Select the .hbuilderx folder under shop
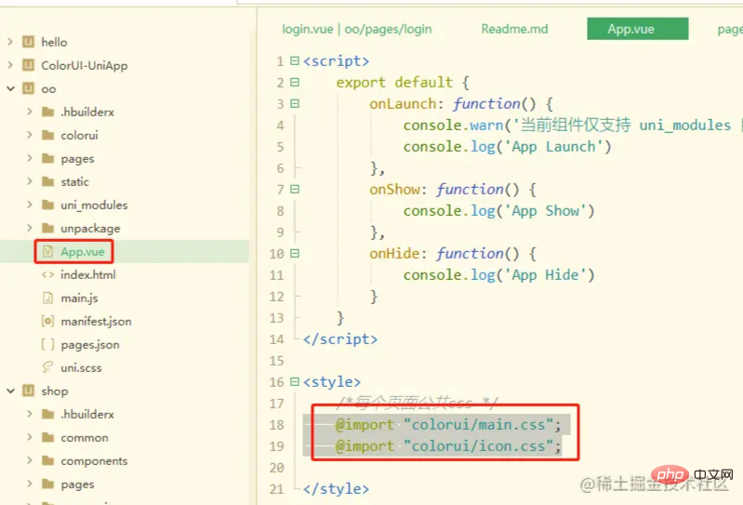The width and height of the screenshot is (743, 505). [x=87, y=414]
